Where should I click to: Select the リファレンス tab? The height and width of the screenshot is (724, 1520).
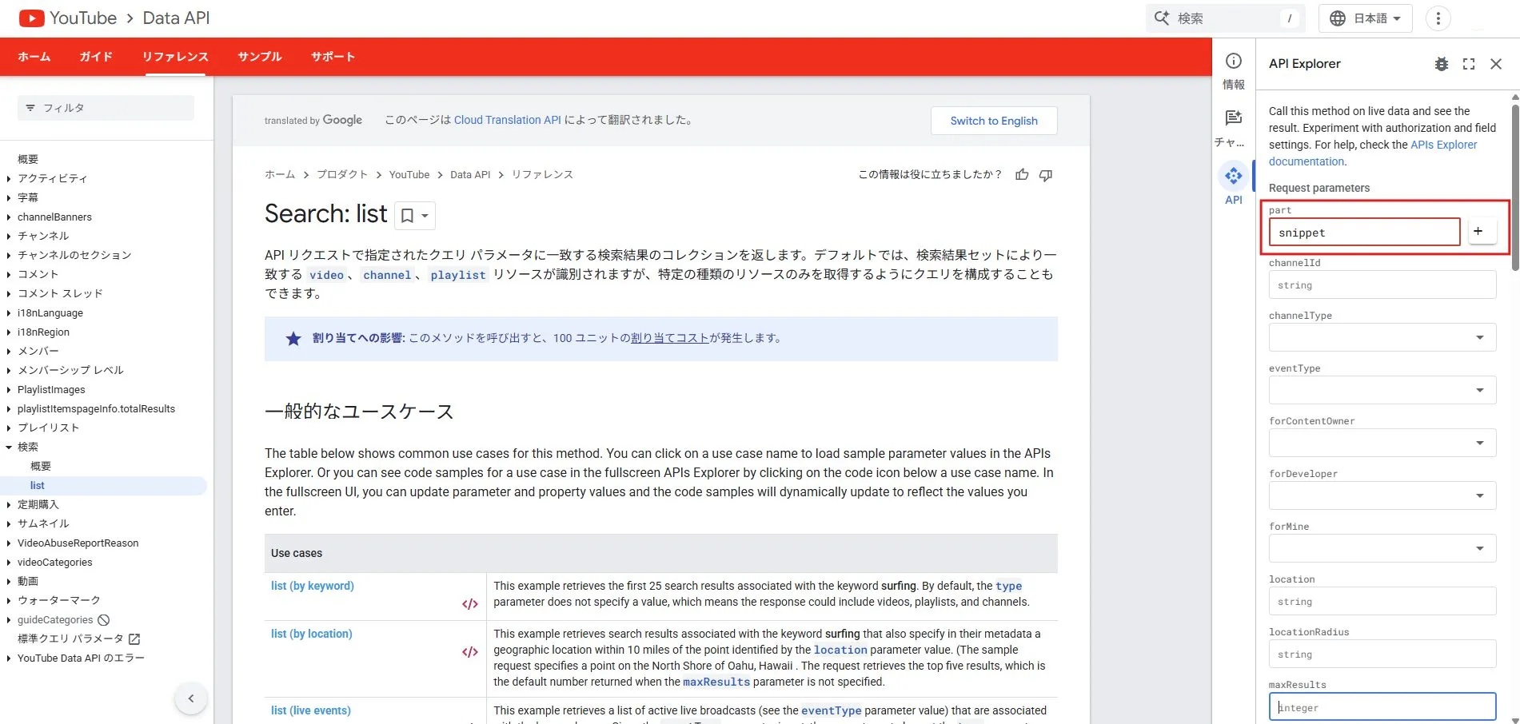click(x=175, y=57)
